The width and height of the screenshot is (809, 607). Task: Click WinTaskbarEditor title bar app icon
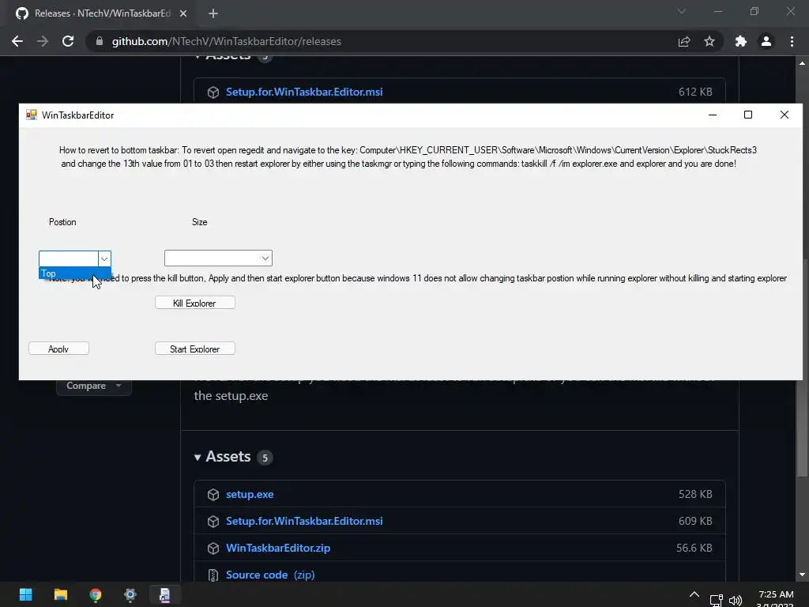[32, 115]
